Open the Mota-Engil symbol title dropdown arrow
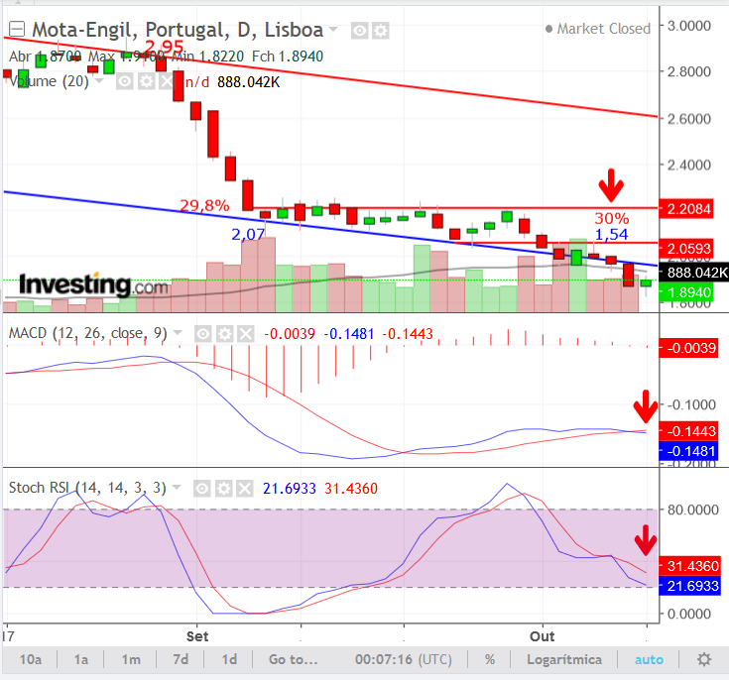The image size is (729, 680). coord(333,30)
